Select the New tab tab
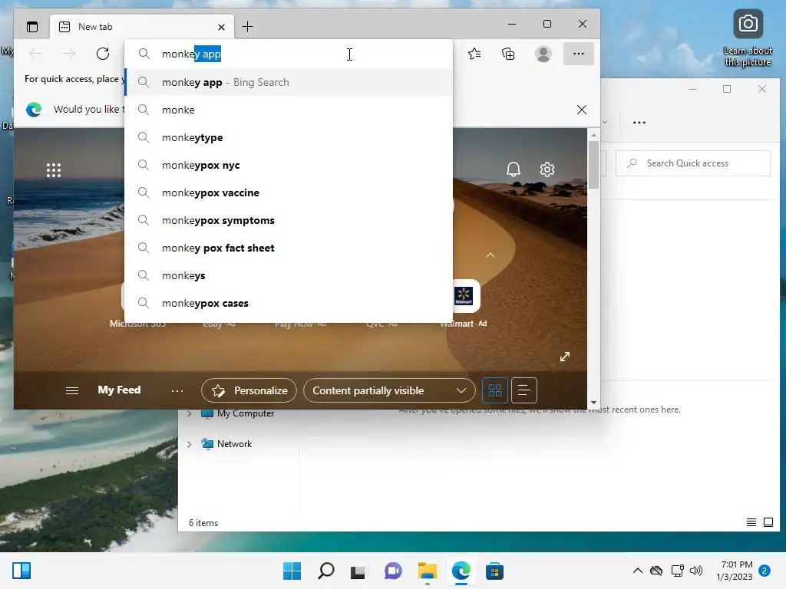 point(141,27)
